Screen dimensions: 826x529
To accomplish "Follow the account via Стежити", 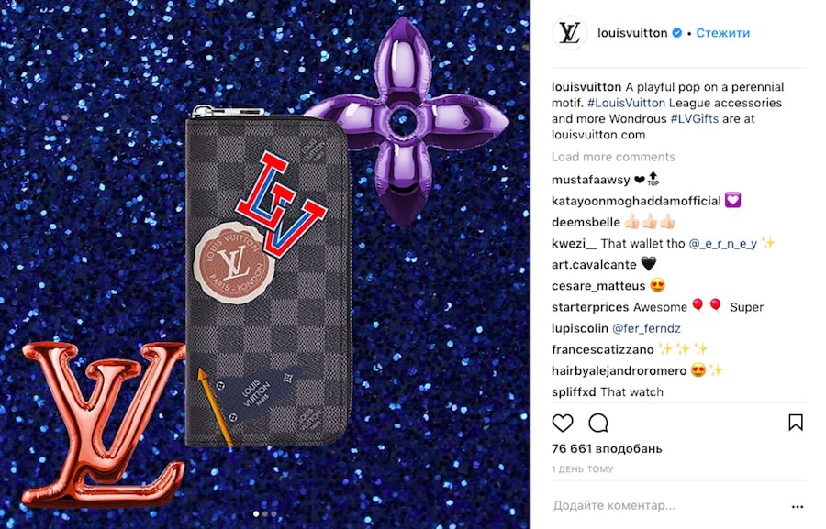I will point(723,33).
